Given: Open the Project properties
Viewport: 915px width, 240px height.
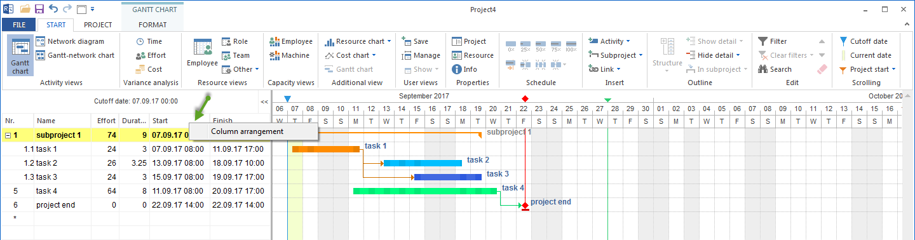Looking at the screenshot, I should (x=469, y=41).
